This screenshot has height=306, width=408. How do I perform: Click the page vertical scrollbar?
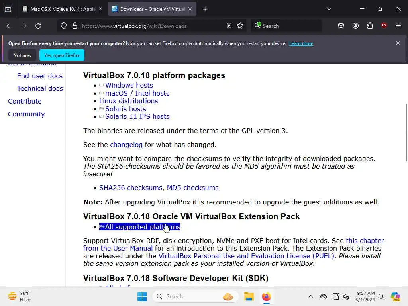[406, 133]
